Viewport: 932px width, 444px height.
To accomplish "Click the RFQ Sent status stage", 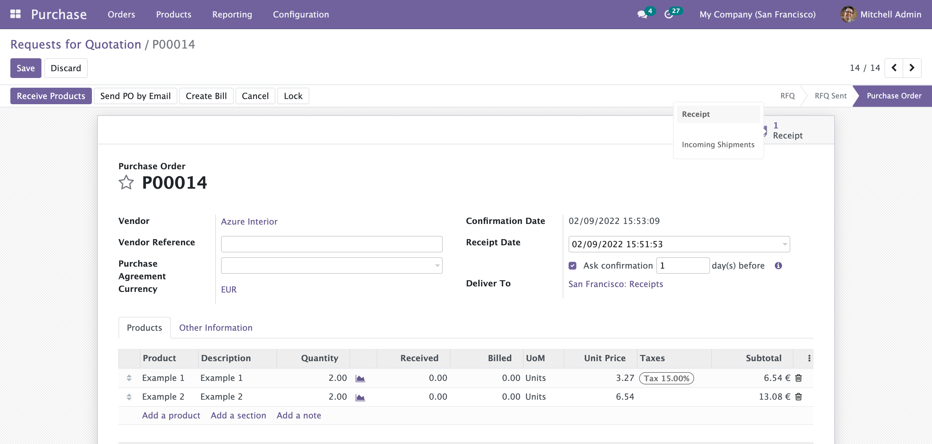I will pos(830,96).
